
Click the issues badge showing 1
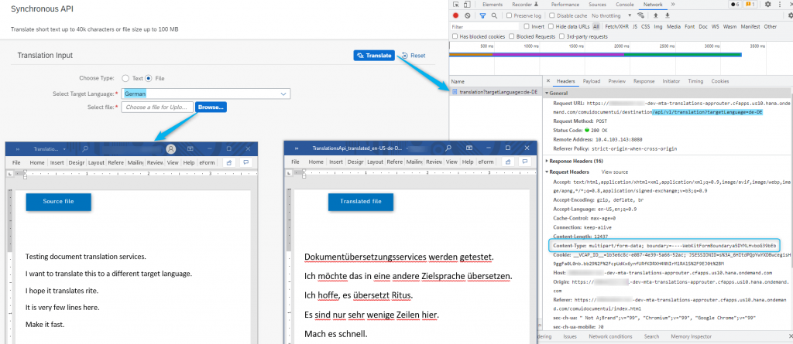(x=750, y=5)
